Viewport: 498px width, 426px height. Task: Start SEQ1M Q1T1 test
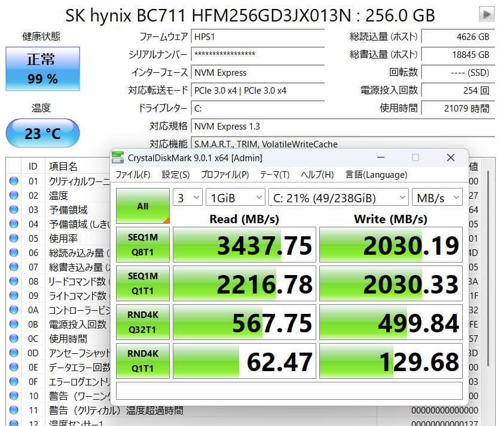pyautogui.click(x=143, y=283)
